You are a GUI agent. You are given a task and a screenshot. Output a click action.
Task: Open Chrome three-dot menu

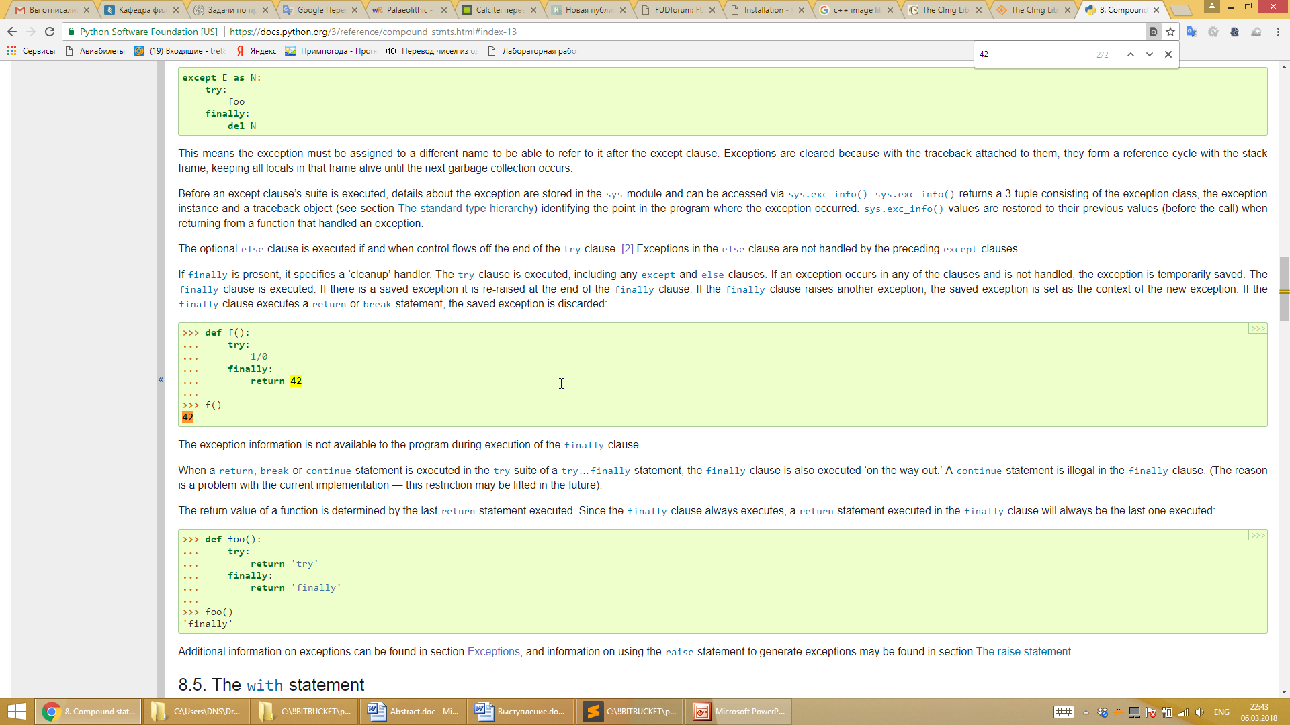[1278, 32]
